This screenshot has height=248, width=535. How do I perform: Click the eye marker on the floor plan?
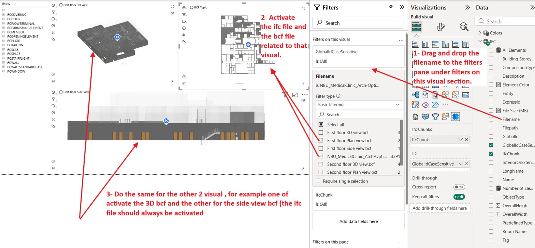pyautogui.click(x=248, y=44)
